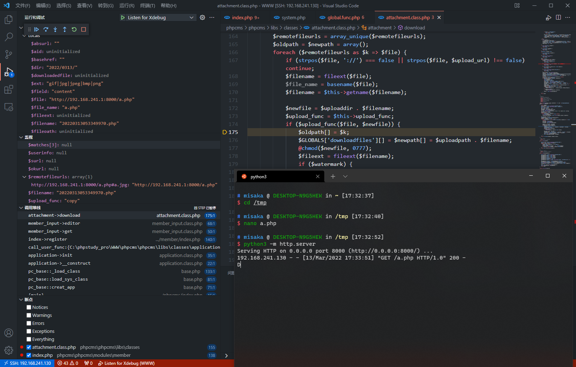This screenshot has width=576, height=367.
Task: Open the 文件(F) menu
Action: tap(23, 5)
